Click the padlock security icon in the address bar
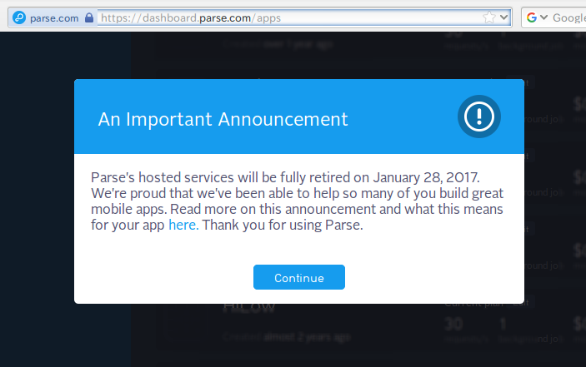The image size is (586, 367). pos(89,17)
